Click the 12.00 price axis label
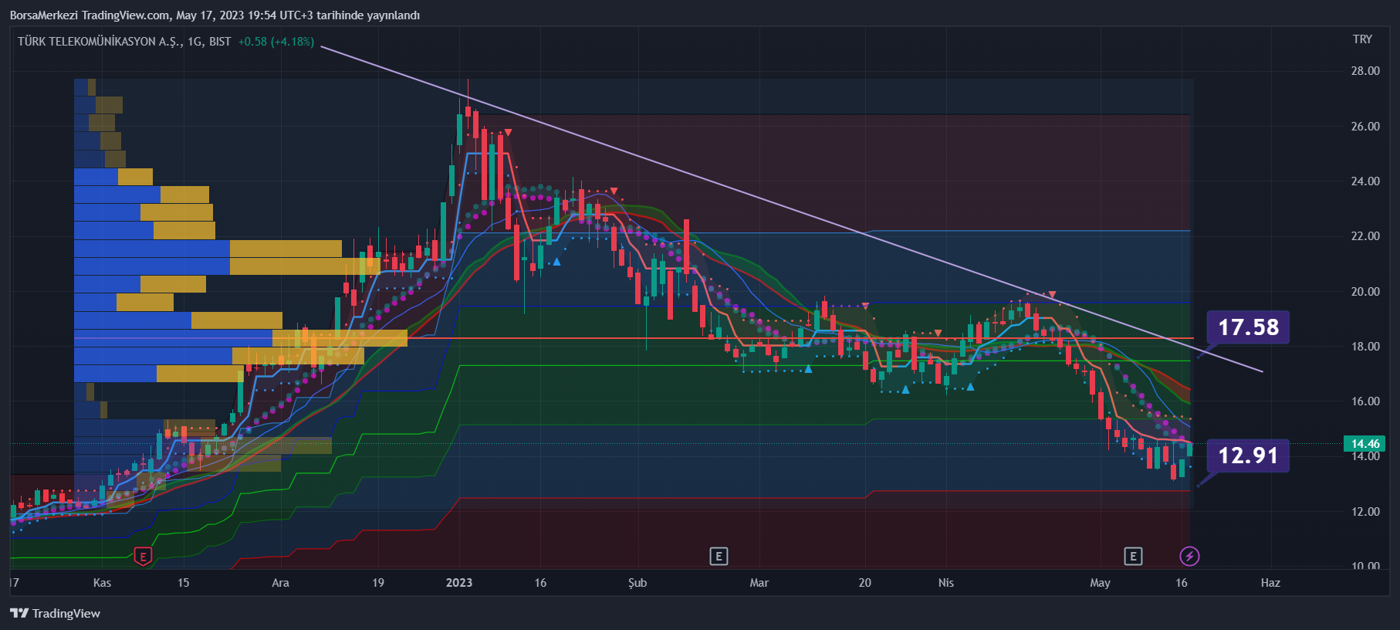Screen dimensions: 1400x630 click(1365, 511)
